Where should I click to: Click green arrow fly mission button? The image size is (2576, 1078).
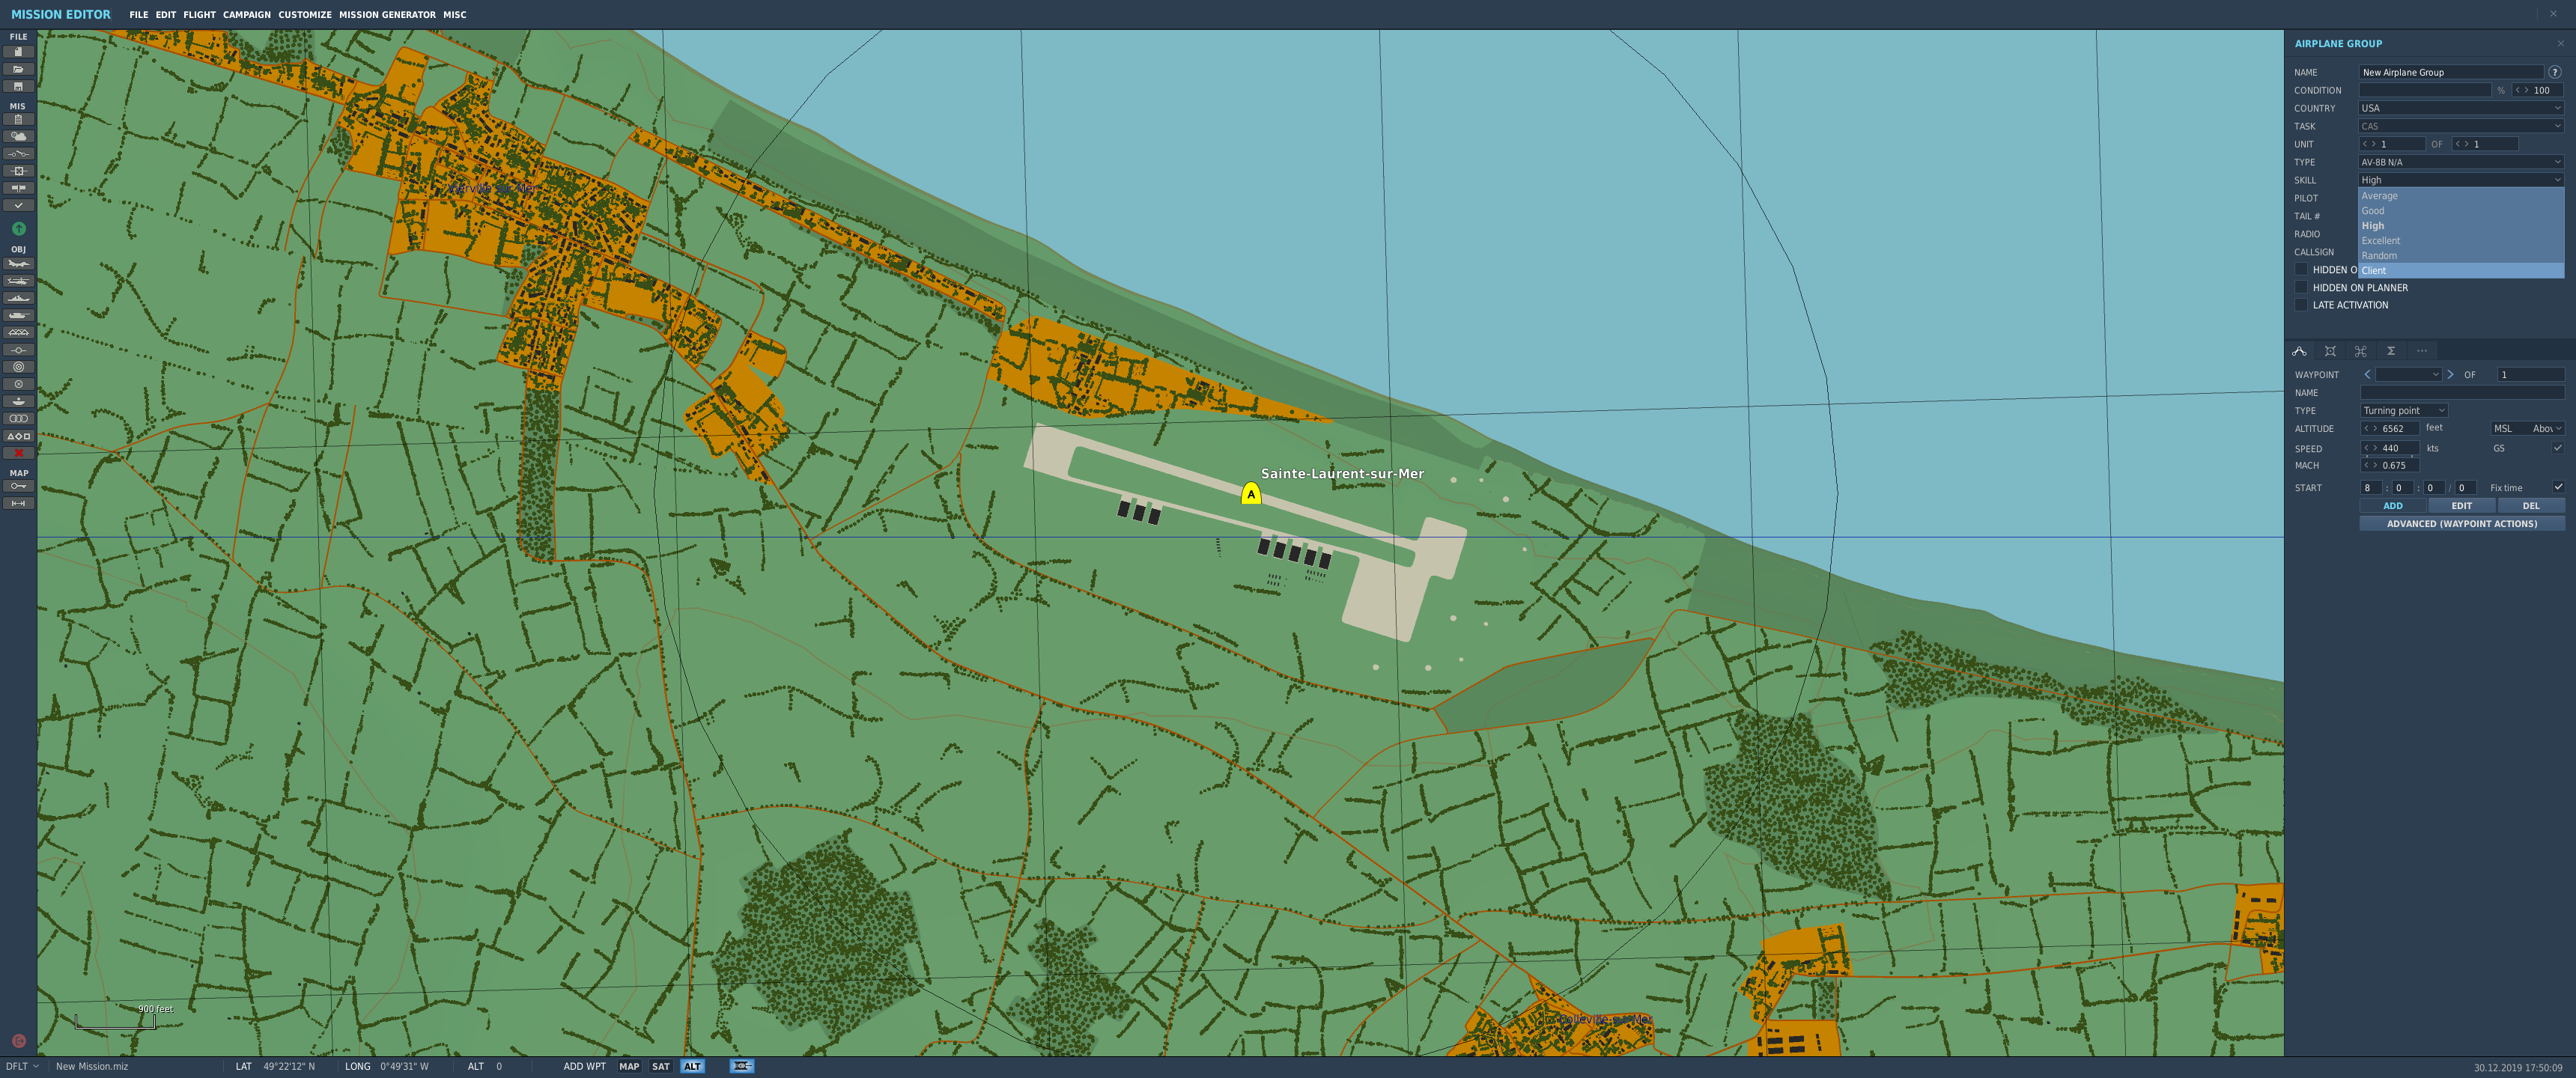pos(18,228)
